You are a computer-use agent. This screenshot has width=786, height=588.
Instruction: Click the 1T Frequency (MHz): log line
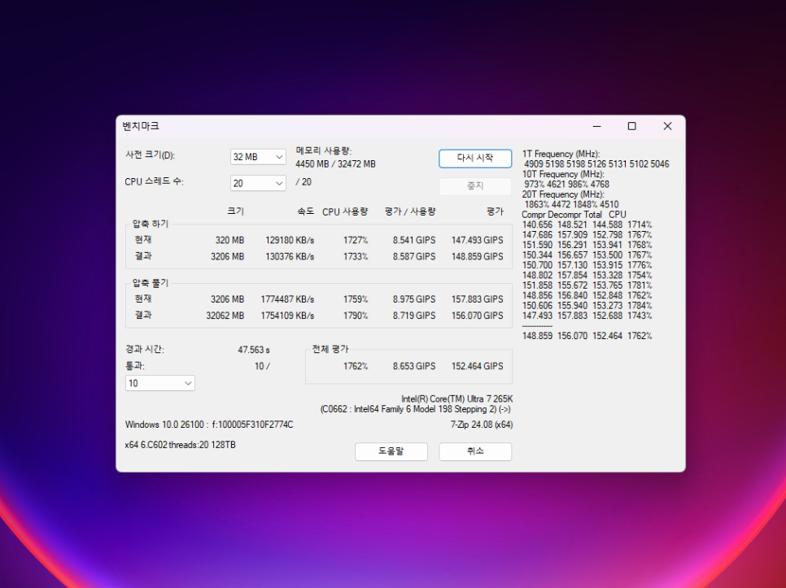[561, 154]
